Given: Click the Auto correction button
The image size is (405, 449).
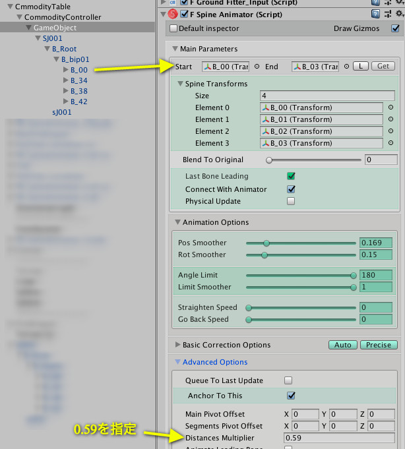Looking at the screenshot, I should [x=343, y=345].
